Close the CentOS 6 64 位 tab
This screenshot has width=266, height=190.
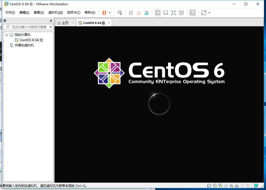(109, 23)
